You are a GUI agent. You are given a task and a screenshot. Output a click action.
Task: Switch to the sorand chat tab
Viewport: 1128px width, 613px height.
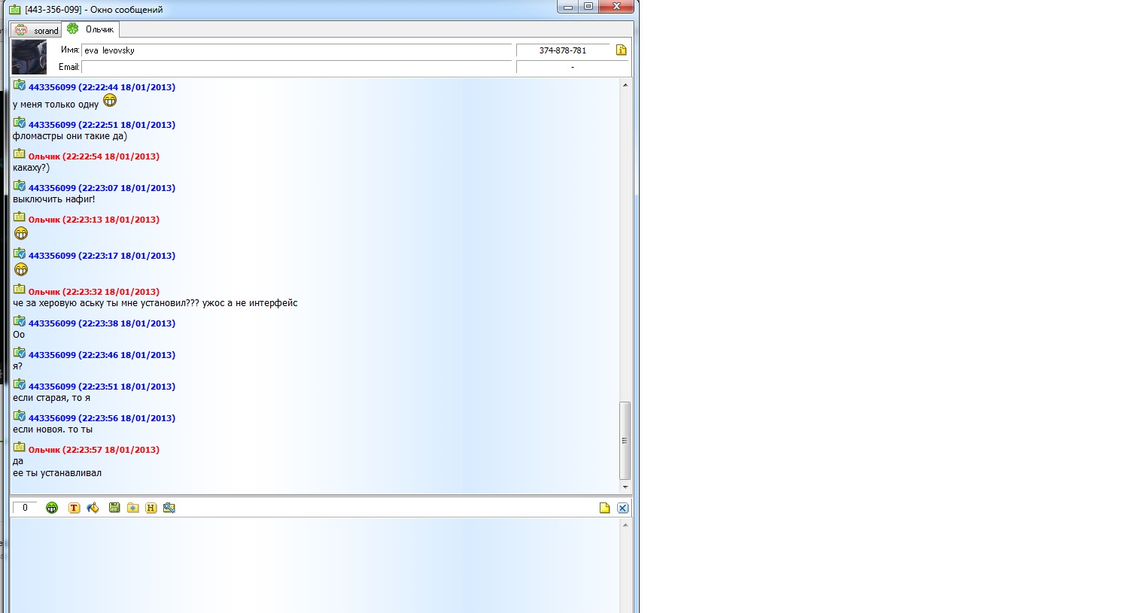click(36, 30)
